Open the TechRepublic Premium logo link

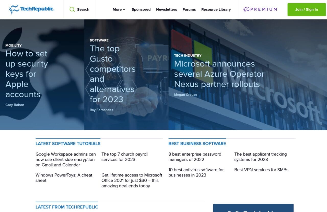tap(260, 9)
